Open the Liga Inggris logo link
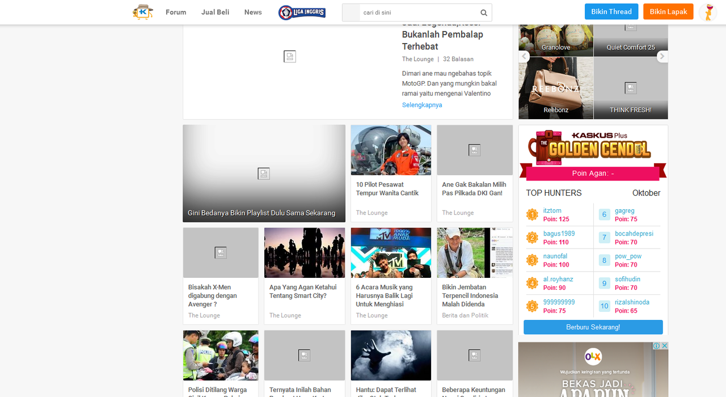The image size is (726, 397). pos(302,12)
